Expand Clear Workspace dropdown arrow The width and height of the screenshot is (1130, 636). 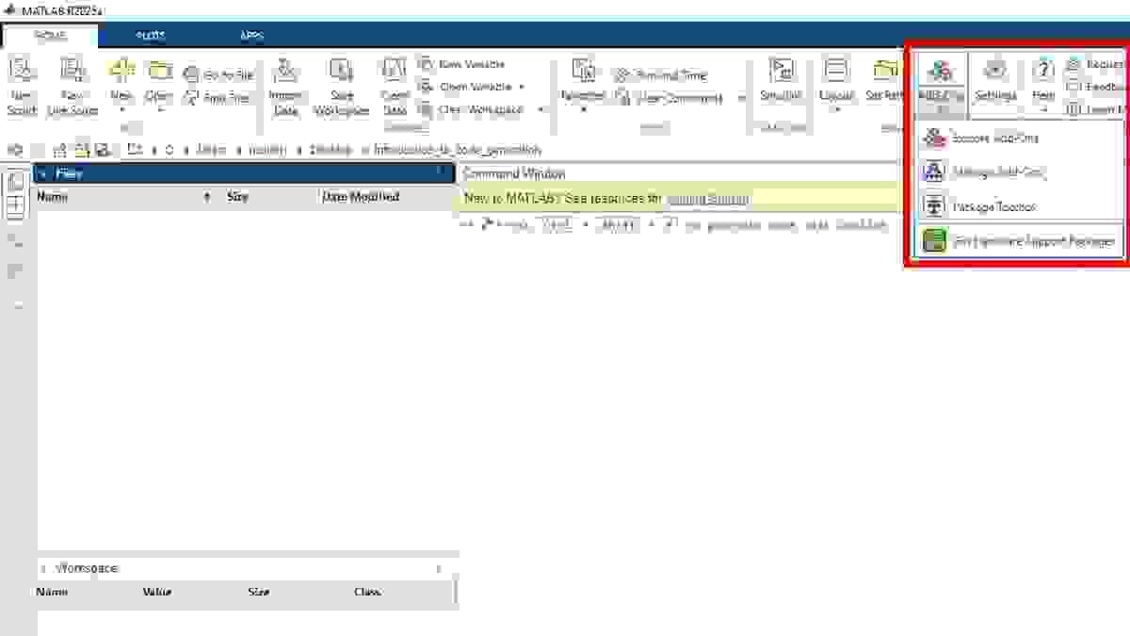[541, 109]
